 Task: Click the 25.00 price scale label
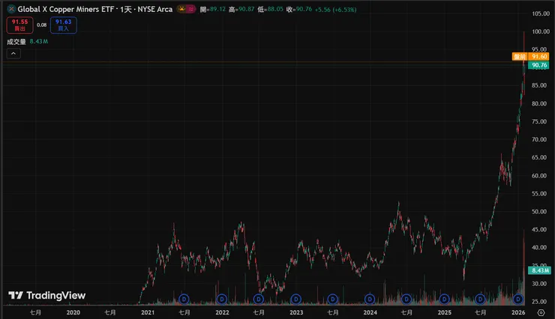(x=539, y=301)
